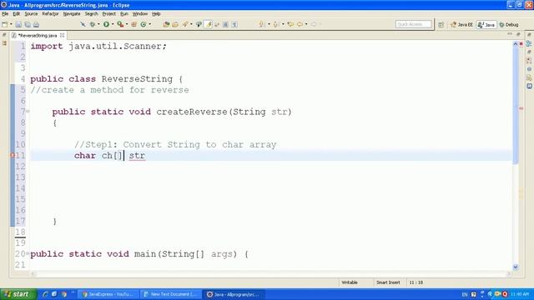This screenshot has height=300, width=534.
Task: Switch to the Java EE perspective
Action: coord(461,24)
